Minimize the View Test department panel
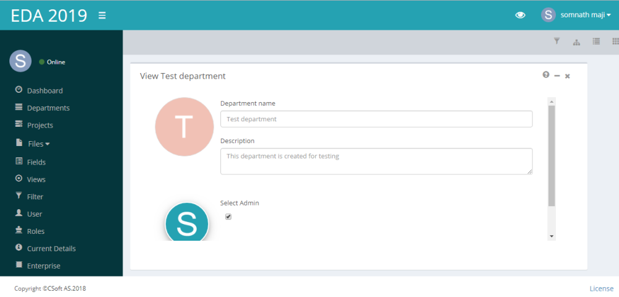Viewport: 619px width, 297px height. point(557,75)
